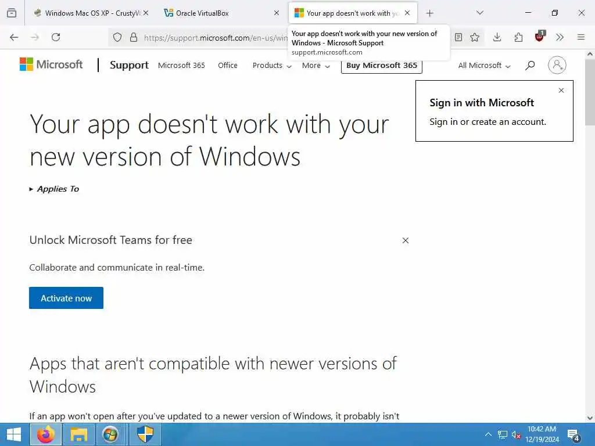Screen dimensions: 595x446
Task: Click the page vertical scrollbar thumb
Action: (x=590, y=92)
